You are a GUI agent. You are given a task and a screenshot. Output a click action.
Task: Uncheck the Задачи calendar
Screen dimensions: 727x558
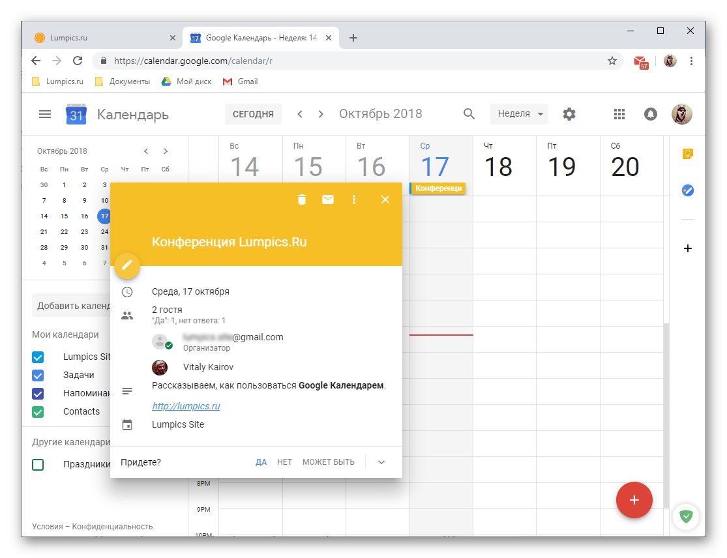tap(38, 375)
